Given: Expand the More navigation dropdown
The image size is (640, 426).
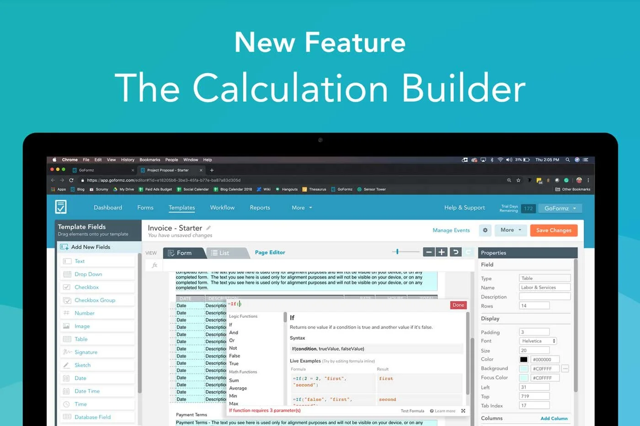Looking at the screenshot, I should click(x=302, y=207).
